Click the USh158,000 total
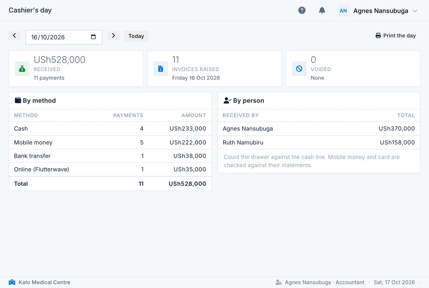The height and width of the screenshot is (288, 429). (x=397, y=143)
